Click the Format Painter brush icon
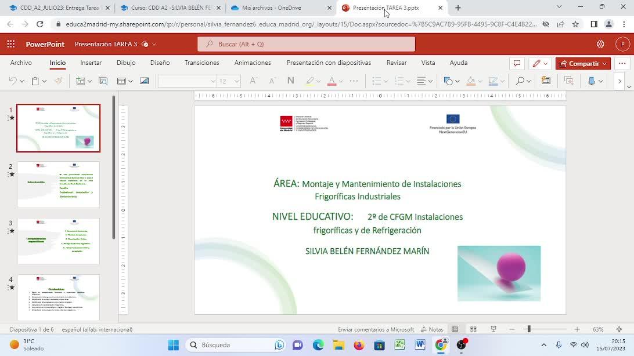Viewport: 634px width, 356px height. click(58, 81)
